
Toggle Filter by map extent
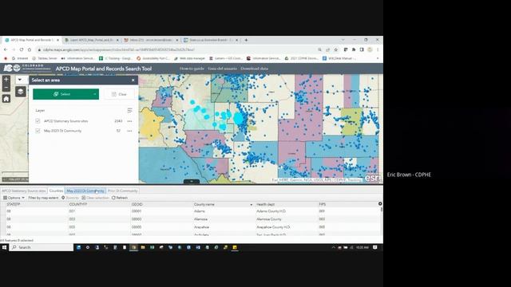click(43, 198)
